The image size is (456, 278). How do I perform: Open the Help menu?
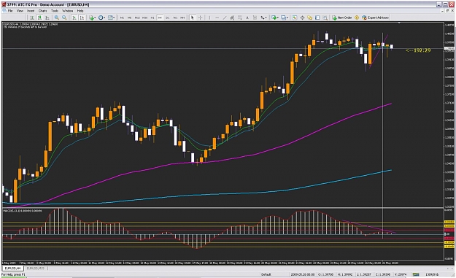point(80,10)
